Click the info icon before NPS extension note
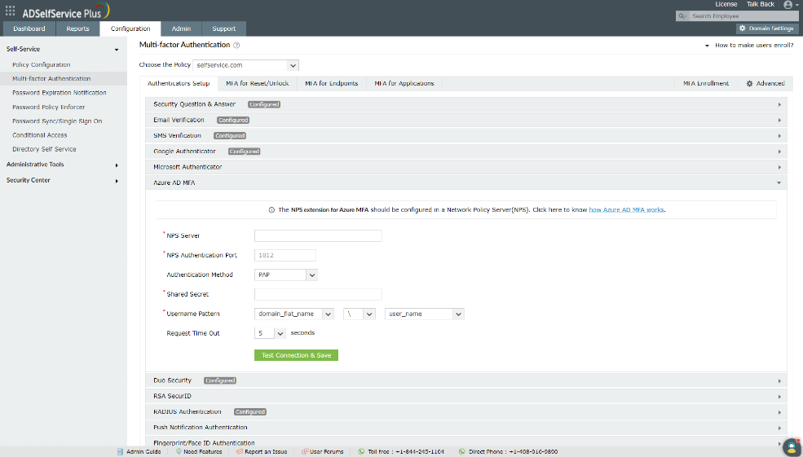The image size is (803, 457). tap(271, 210)
